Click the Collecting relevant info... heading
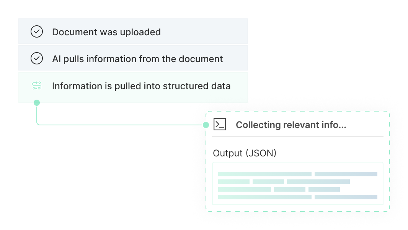 291,125
